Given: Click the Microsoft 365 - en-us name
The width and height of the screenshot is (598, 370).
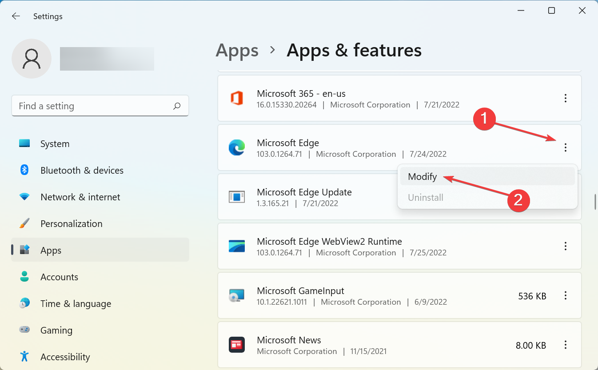Looking at the screenshot, I should point(301,94).
